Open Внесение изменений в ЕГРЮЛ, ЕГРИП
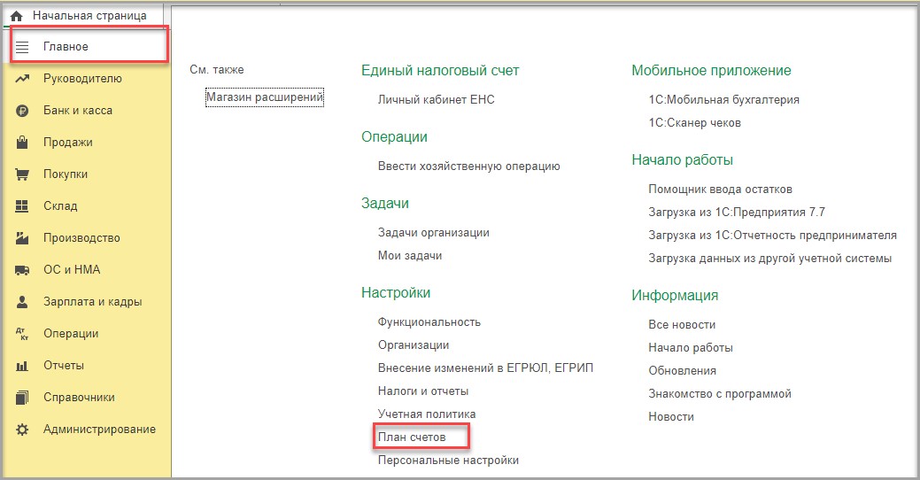This screenshot has height=480, width=920. [486, 368]
